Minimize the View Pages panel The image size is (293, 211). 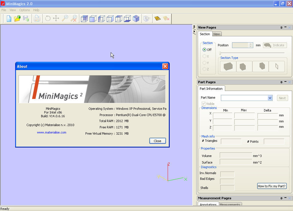click(x=285, y=27)
